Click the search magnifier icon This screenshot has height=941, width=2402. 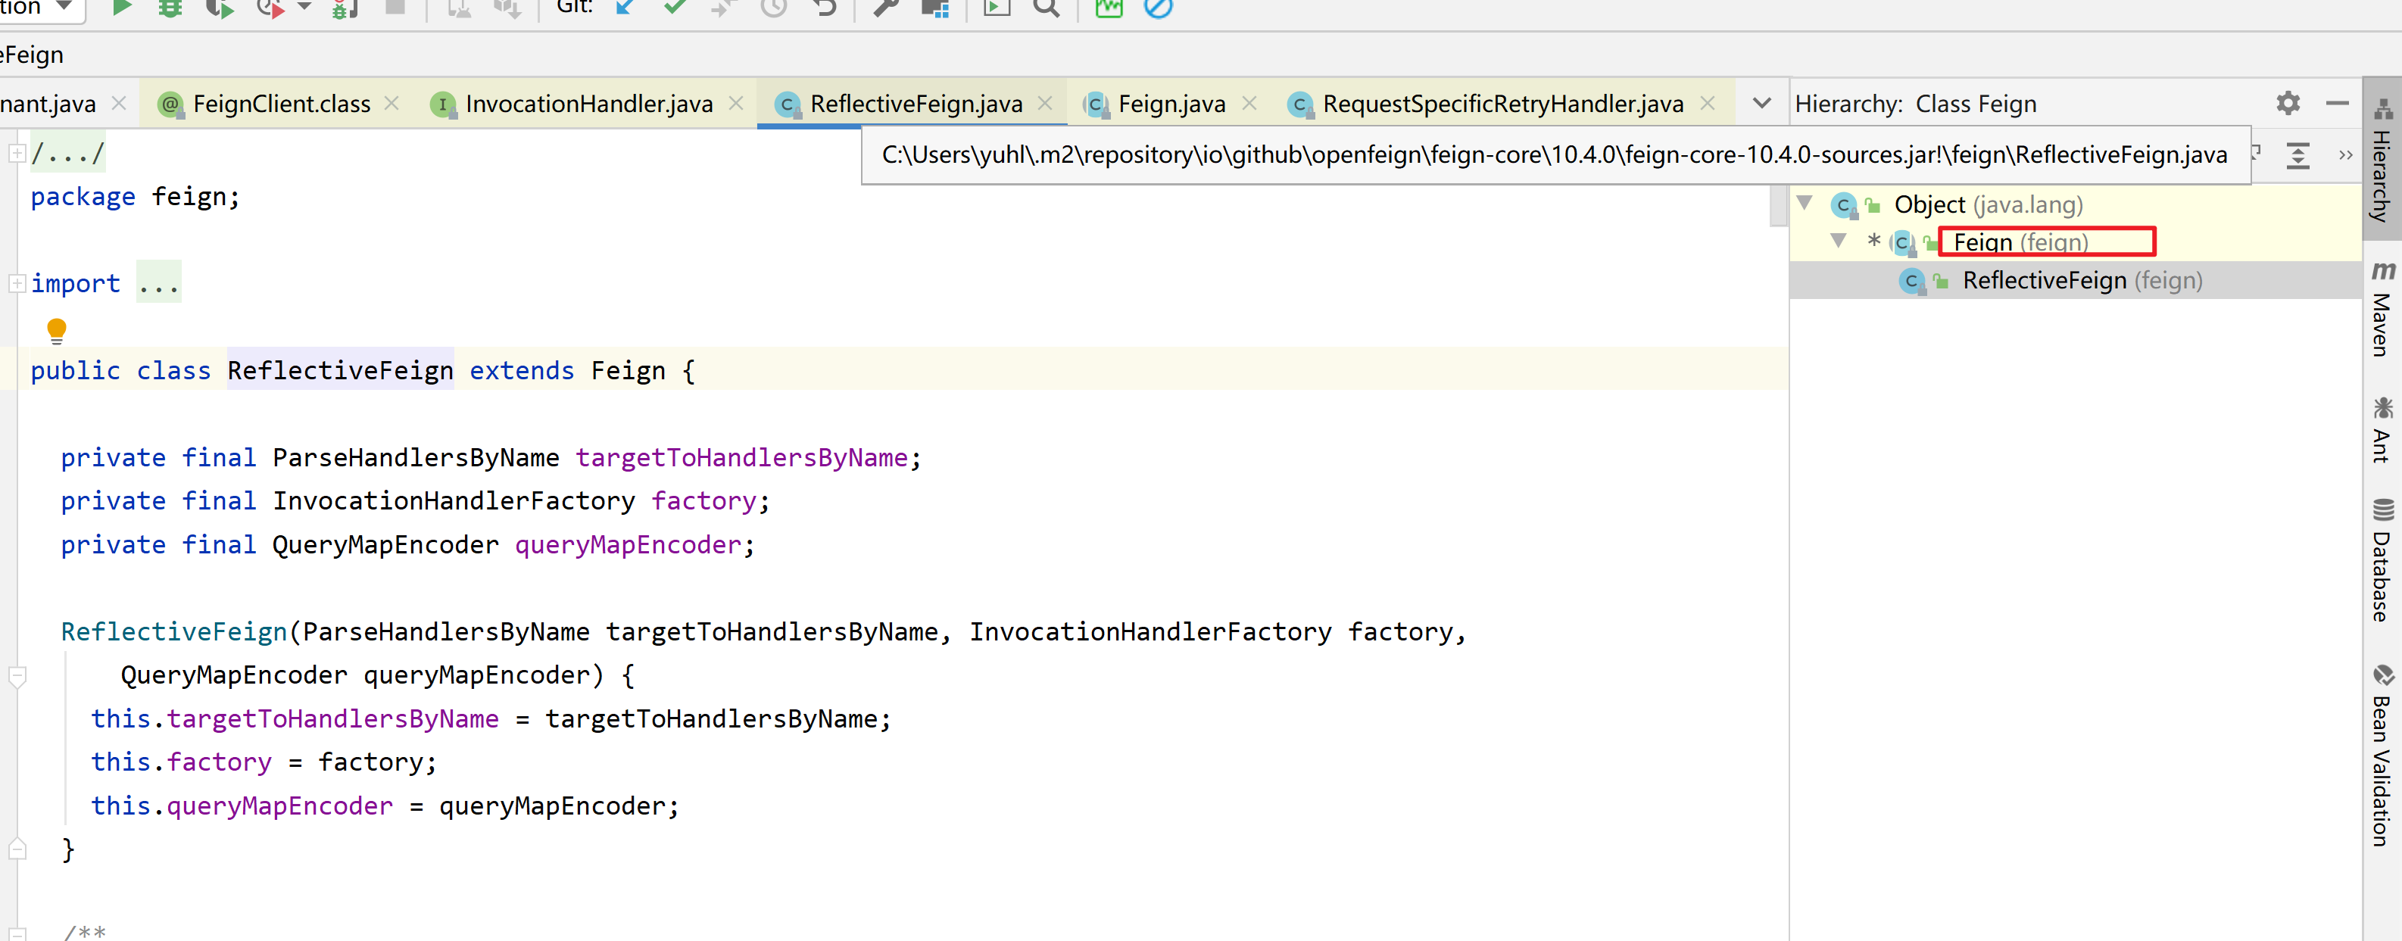pyautogui.click(x=1047, y=8)
